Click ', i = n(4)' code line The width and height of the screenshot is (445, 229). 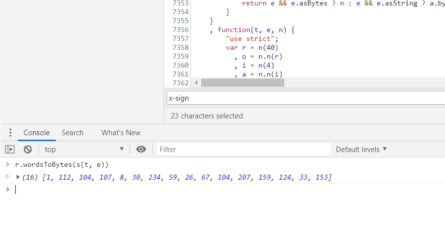click(254, 65)
